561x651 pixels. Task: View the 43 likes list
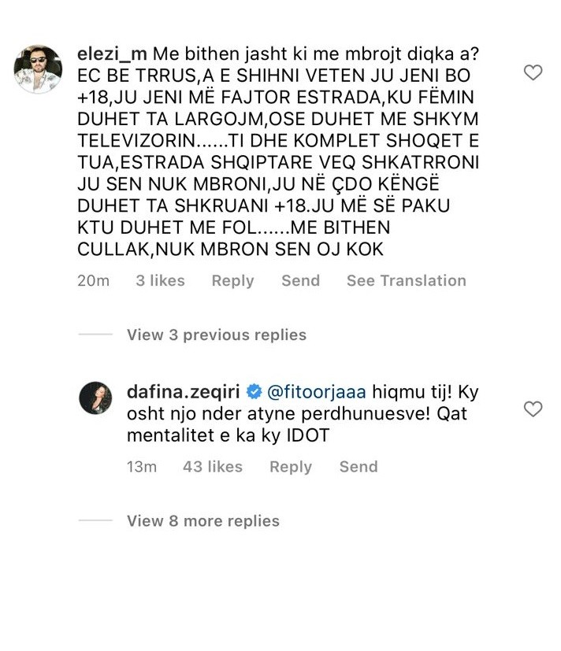point(213,467)
